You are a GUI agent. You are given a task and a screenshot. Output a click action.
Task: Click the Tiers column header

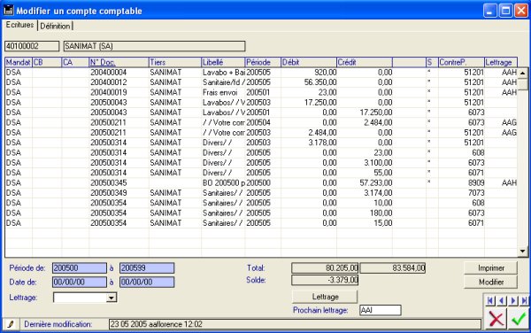(175, 62)
